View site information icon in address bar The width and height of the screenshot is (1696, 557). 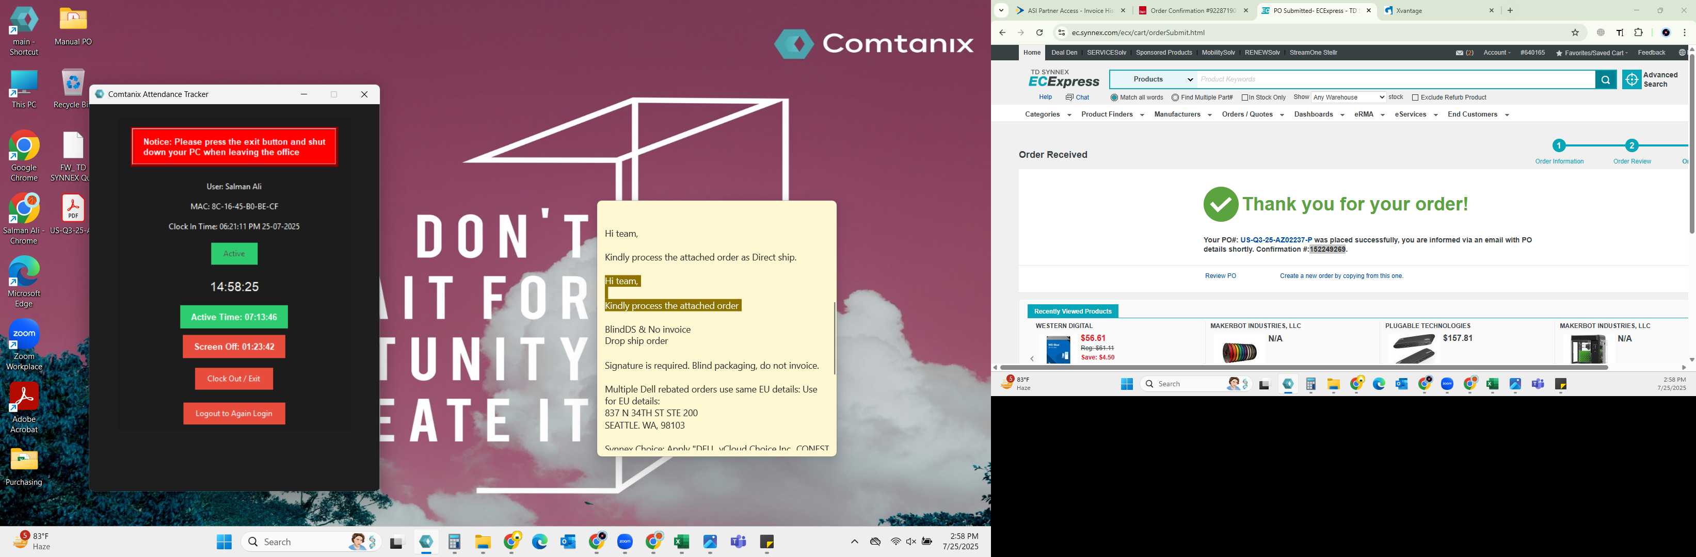tap(1061, 32)
